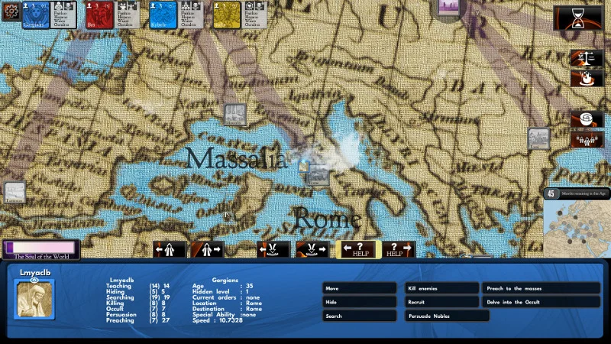Click the Searching stat row
The width and height of the screenshot is (611, 344).
tap(138, 297)
